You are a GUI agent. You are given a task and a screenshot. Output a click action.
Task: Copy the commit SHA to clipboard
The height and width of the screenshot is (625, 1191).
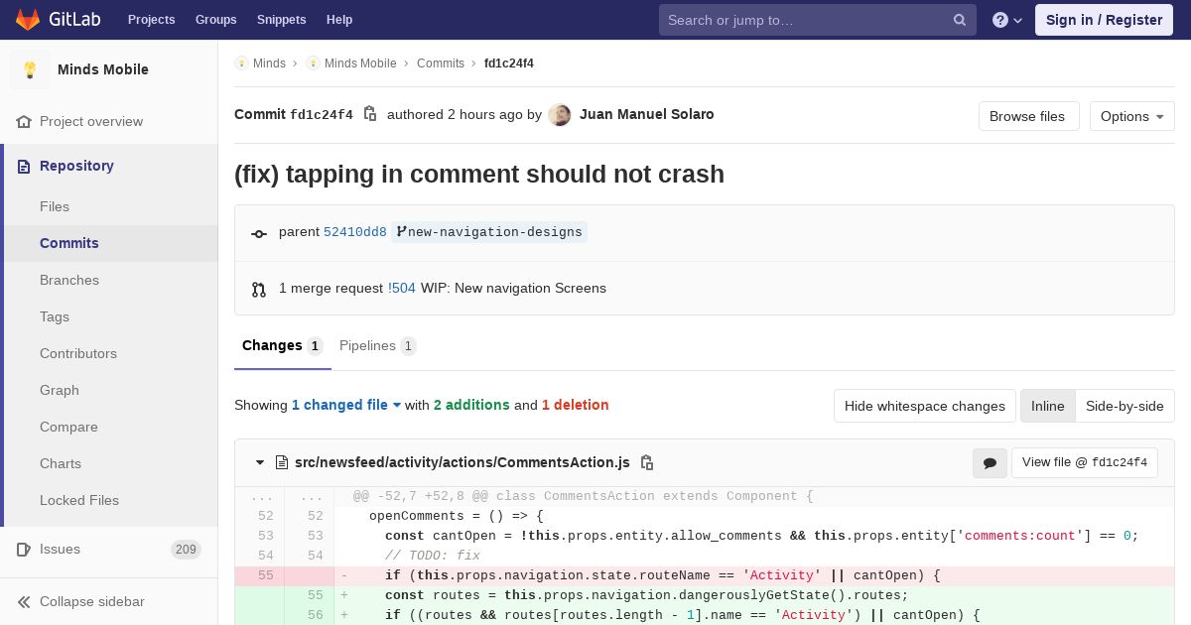click(370, 114)
